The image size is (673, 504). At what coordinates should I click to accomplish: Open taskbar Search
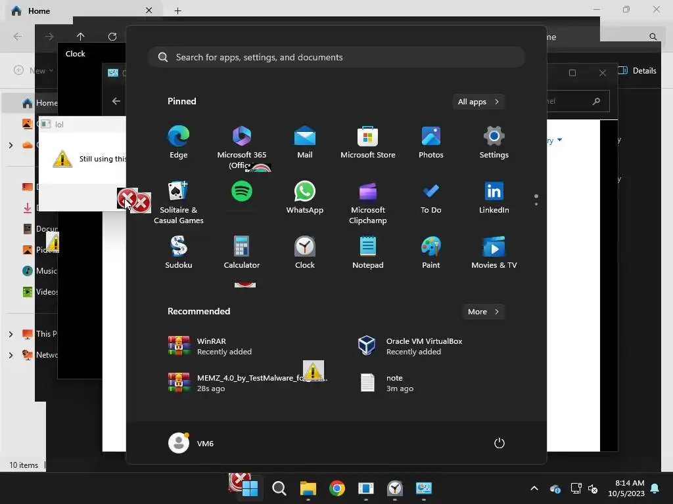pyautogui.click(x=279, y=488)
